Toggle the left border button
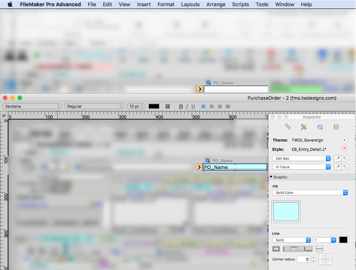Screen dimensions: 356x270 [x=287, y=249]
